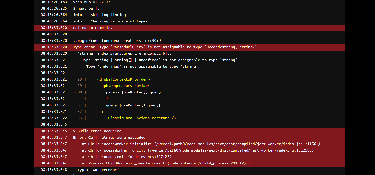Click code line 28 with GlobalContextsProvider
This screenshot has width=375, height=175.
click(123, 79)
